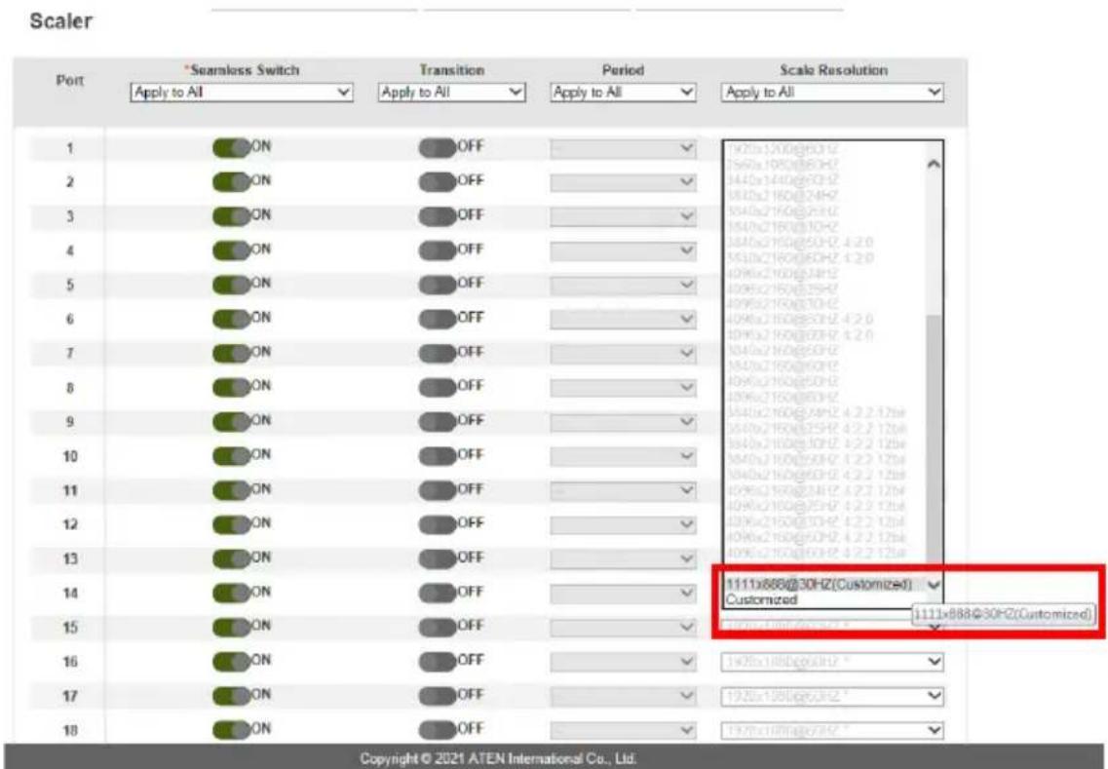The height and width of the screenshot is (769, 1108).
Task: Click the resolution list scrollbar thumb
Action: tap(935, 440)
